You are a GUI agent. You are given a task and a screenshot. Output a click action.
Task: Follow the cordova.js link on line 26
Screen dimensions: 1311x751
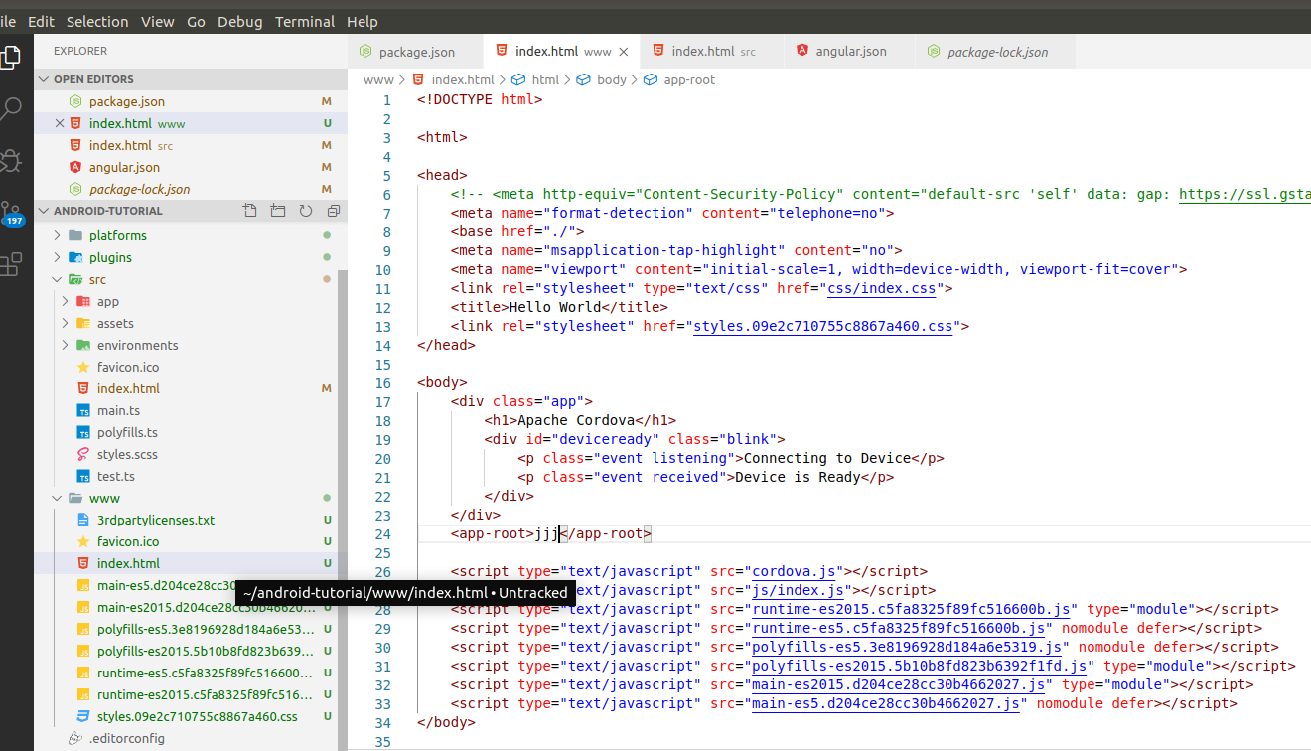(794, 571)
